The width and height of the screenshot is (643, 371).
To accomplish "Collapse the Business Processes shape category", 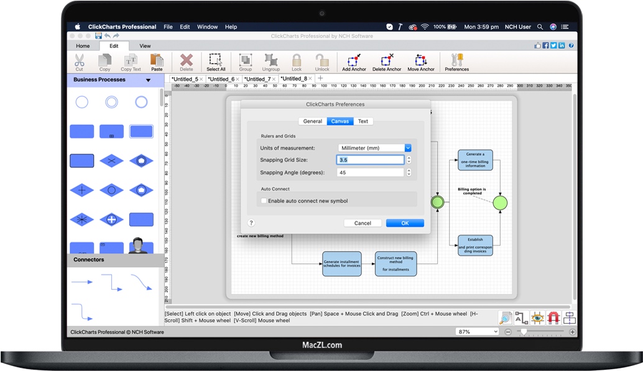I will point(147,80).
